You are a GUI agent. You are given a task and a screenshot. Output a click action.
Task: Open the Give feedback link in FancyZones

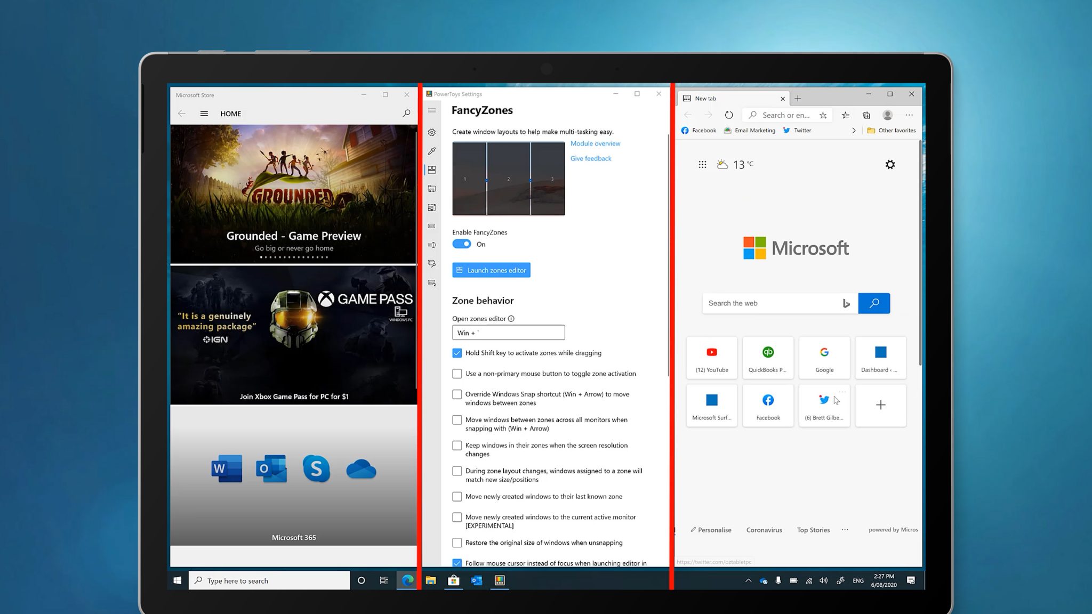(590, 158)
